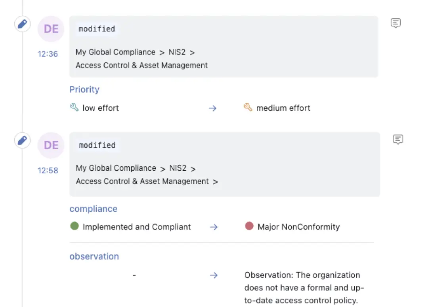
Task: Click the Priority change arrow icon
Action: [213, 108]
